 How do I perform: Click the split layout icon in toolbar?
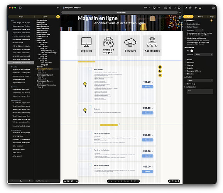[166, 8]
